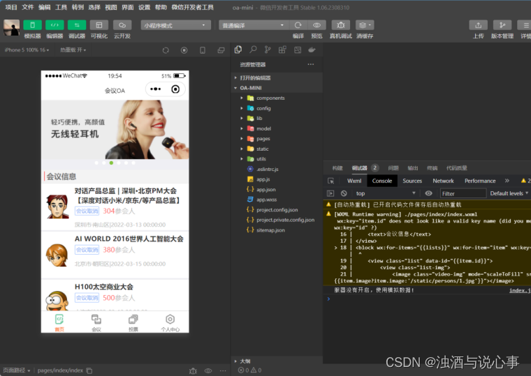Toggle the simulator (模拟器) panel button
This screenshot has width=531, height=376.
point(33,25)
